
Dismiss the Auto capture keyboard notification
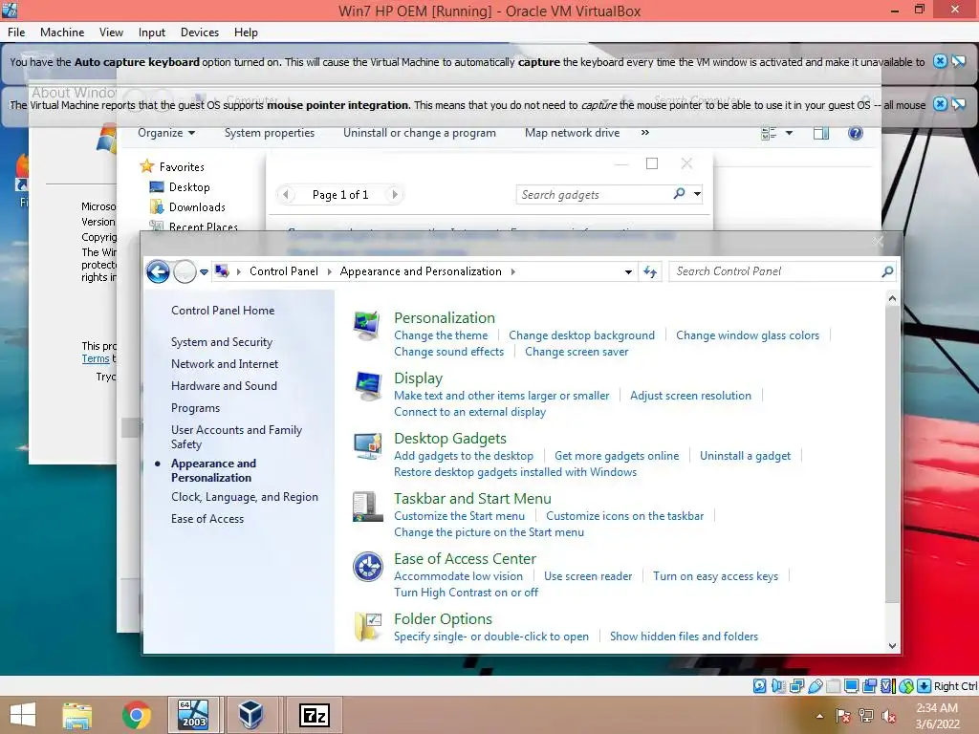940,61
